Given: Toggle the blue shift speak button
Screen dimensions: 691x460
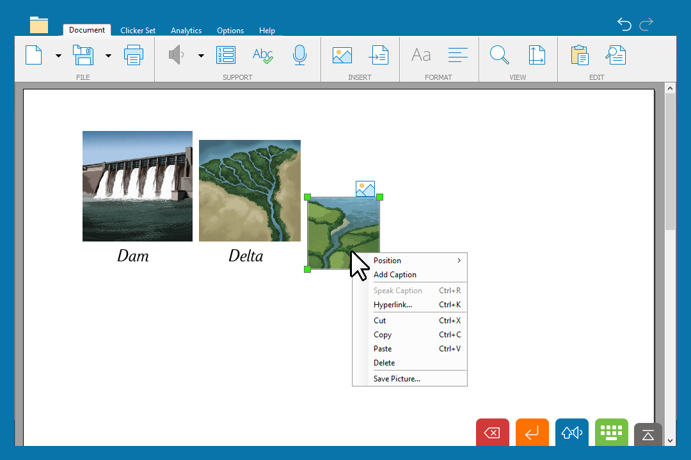Looking at the screenshot, I should pyautogui.click(x=572, y=433).
